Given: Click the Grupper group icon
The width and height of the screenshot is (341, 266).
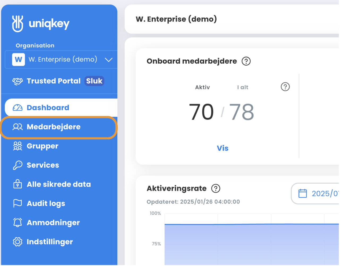Looking at the screenshot, I should [18, 146].
